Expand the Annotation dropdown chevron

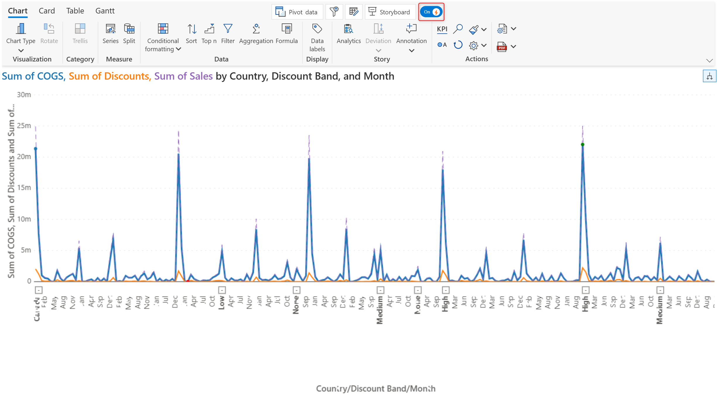coord(411,51)
